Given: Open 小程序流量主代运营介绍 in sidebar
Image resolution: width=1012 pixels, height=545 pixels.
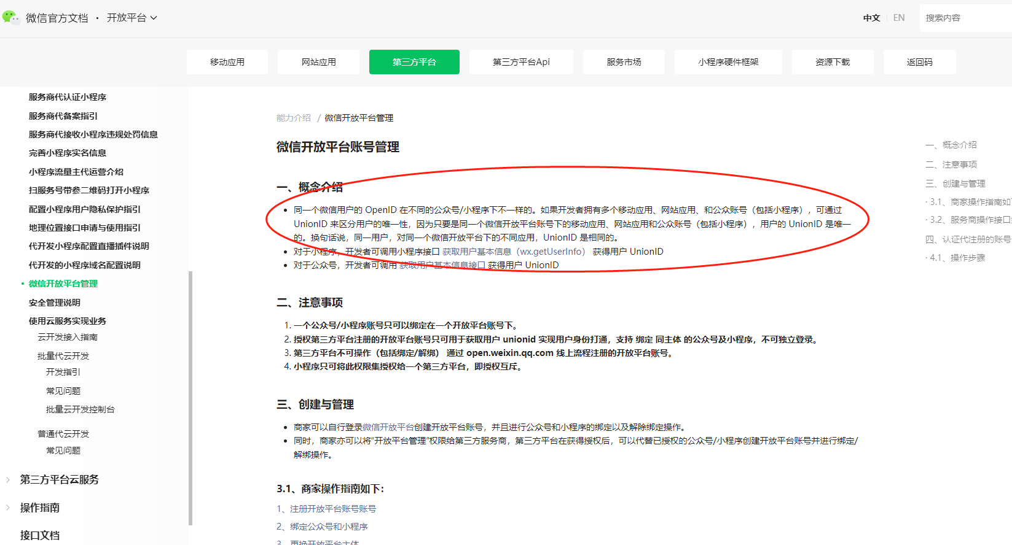Looking at the screenshot, I should click(76, 172).
